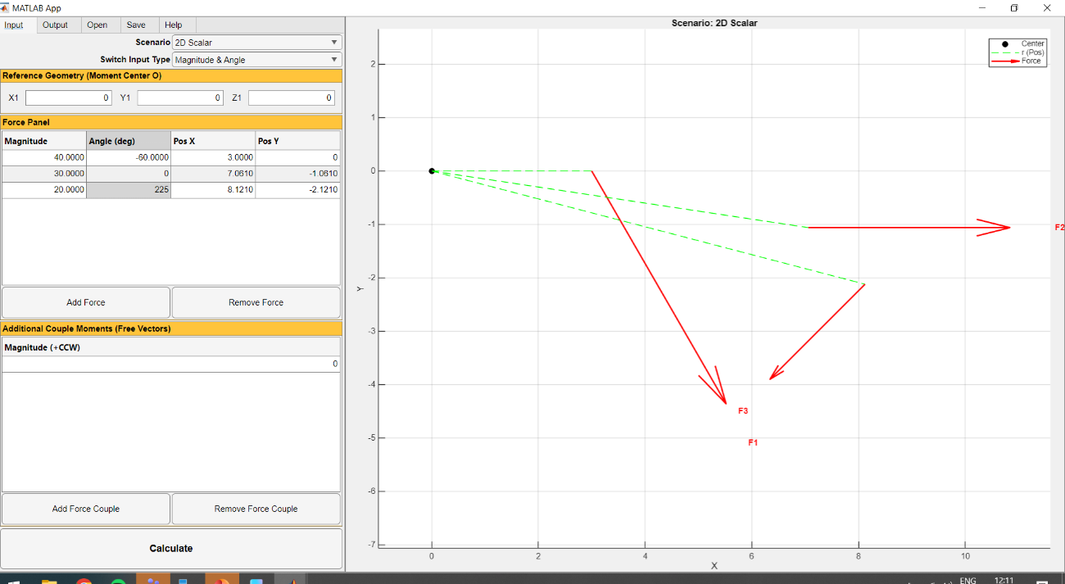This screenshot has height=584, width=1065.
Task: Select the -2.1210 Pos Y cell
Action: (x=297, y=190)
